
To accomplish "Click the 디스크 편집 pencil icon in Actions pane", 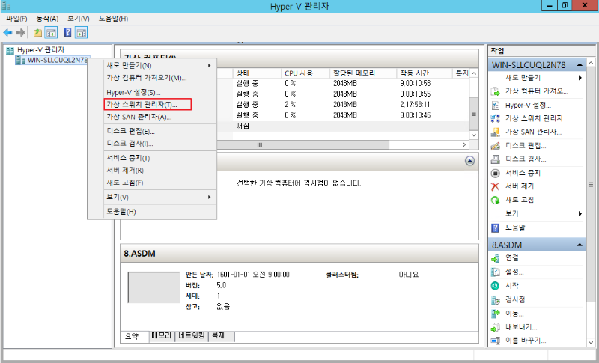I will pyautogui.click(x=495, y=146).
